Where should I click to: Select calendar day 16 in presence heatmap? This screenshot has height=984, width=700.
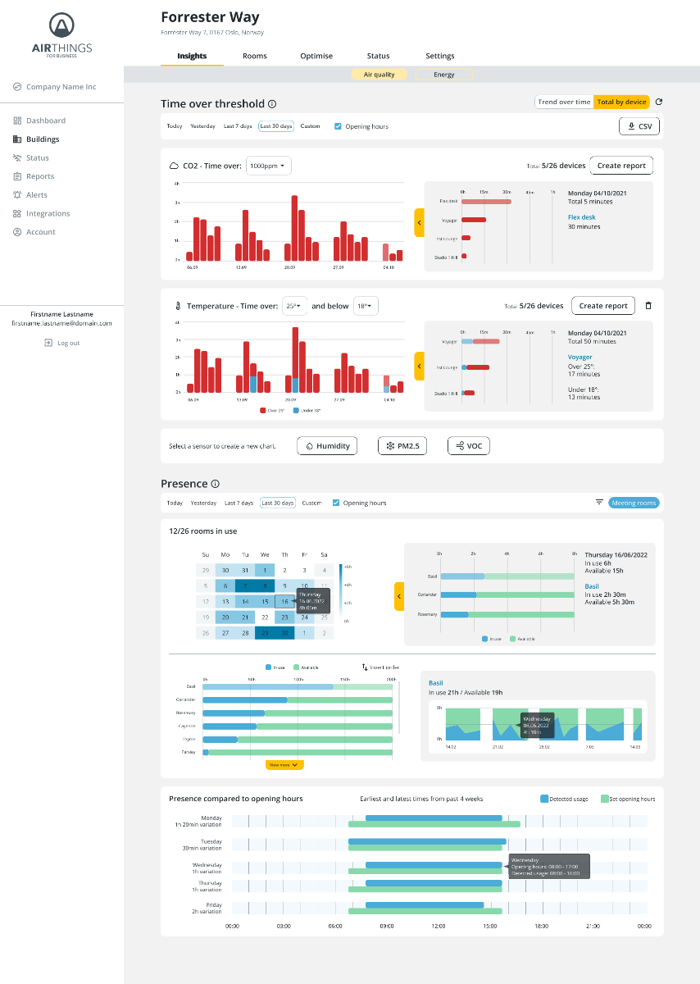[x=284, y=601]
